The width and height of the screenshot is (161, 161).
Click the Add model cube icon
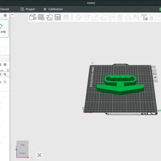[x=33, y=17]
